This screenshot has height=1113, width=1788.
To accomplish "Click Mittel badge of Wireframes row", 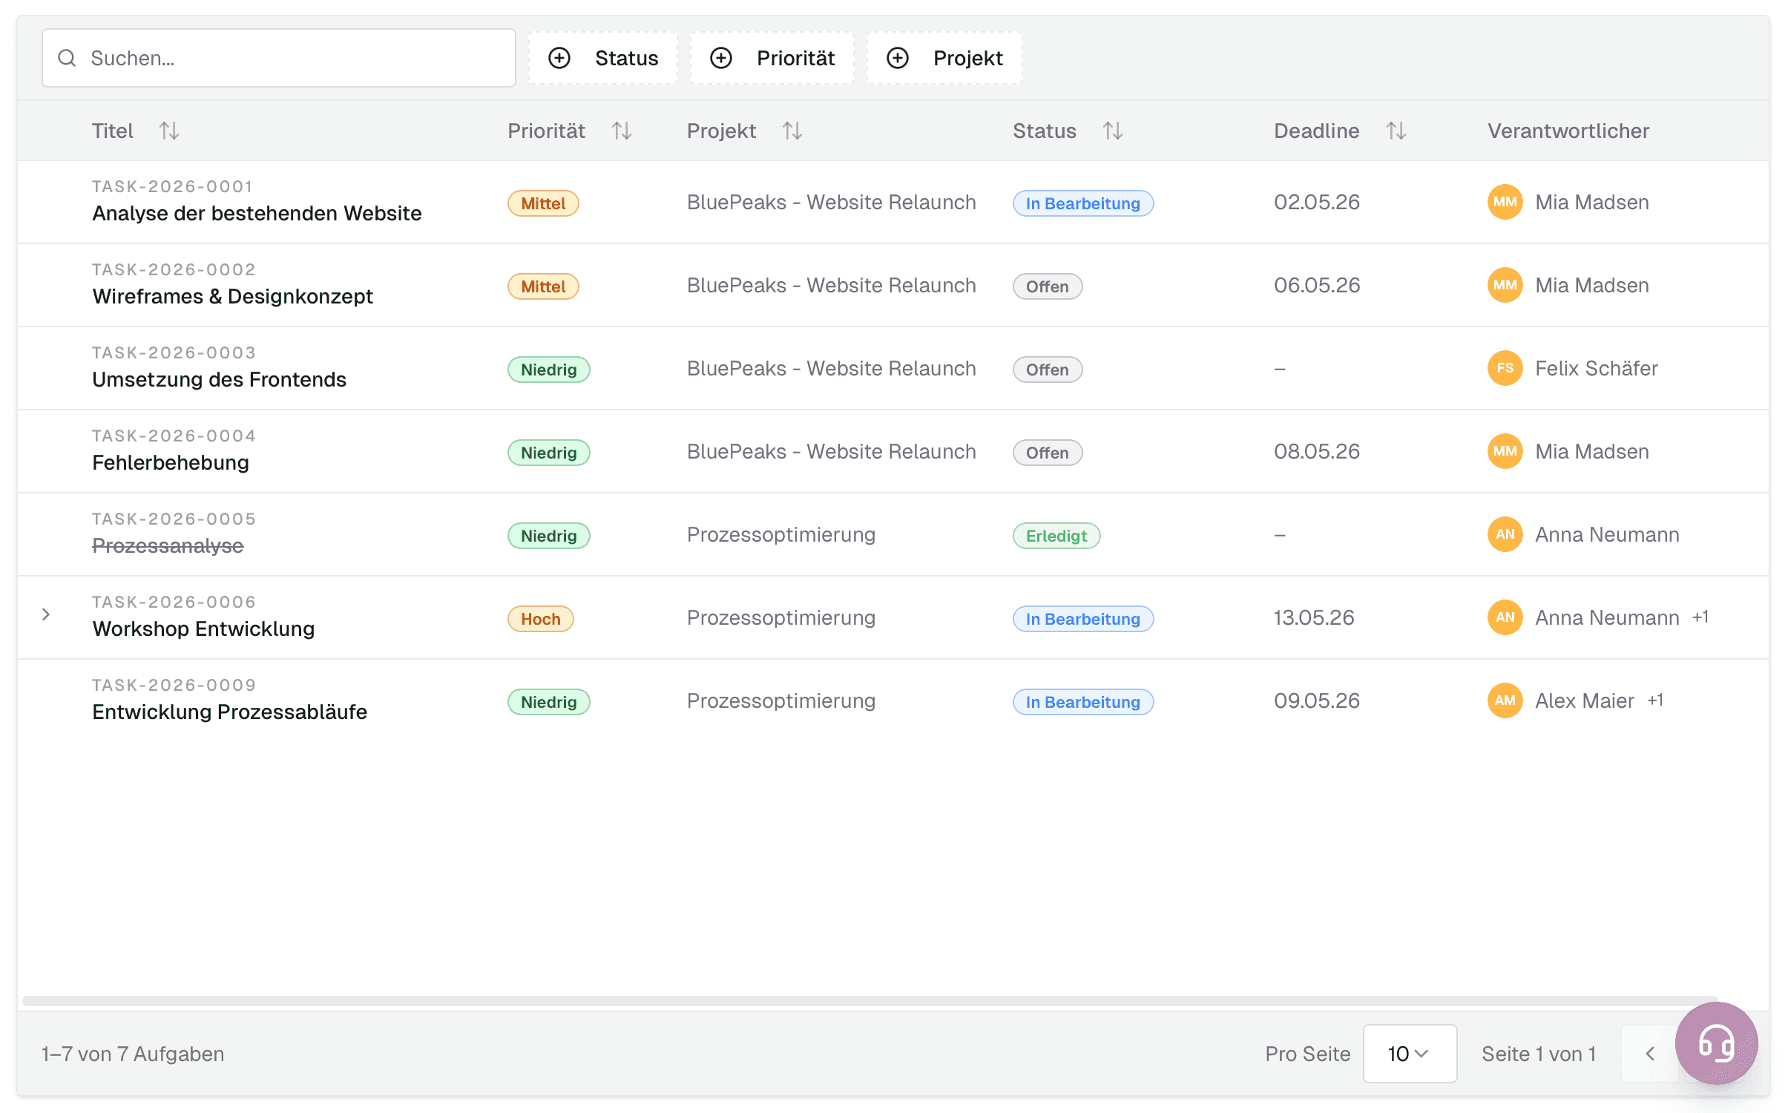I will [x=543, y=286].
